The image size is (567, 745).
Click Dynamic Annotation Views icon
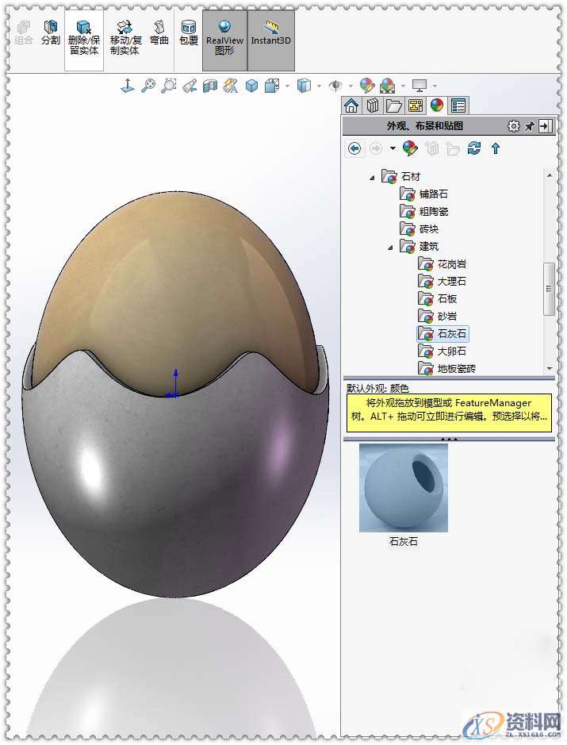pos(231,86)
